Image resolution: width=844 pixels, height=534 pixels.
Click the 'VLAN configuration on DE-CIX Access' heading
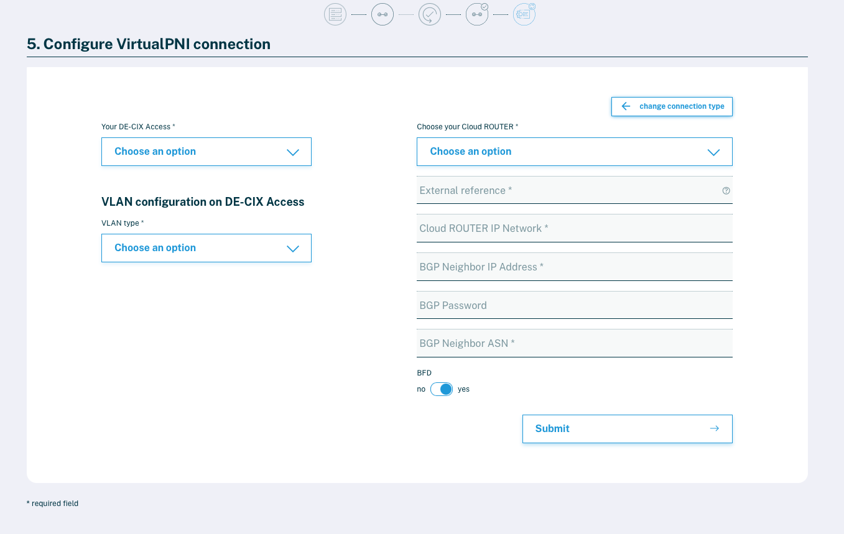(x=203, y=202)
